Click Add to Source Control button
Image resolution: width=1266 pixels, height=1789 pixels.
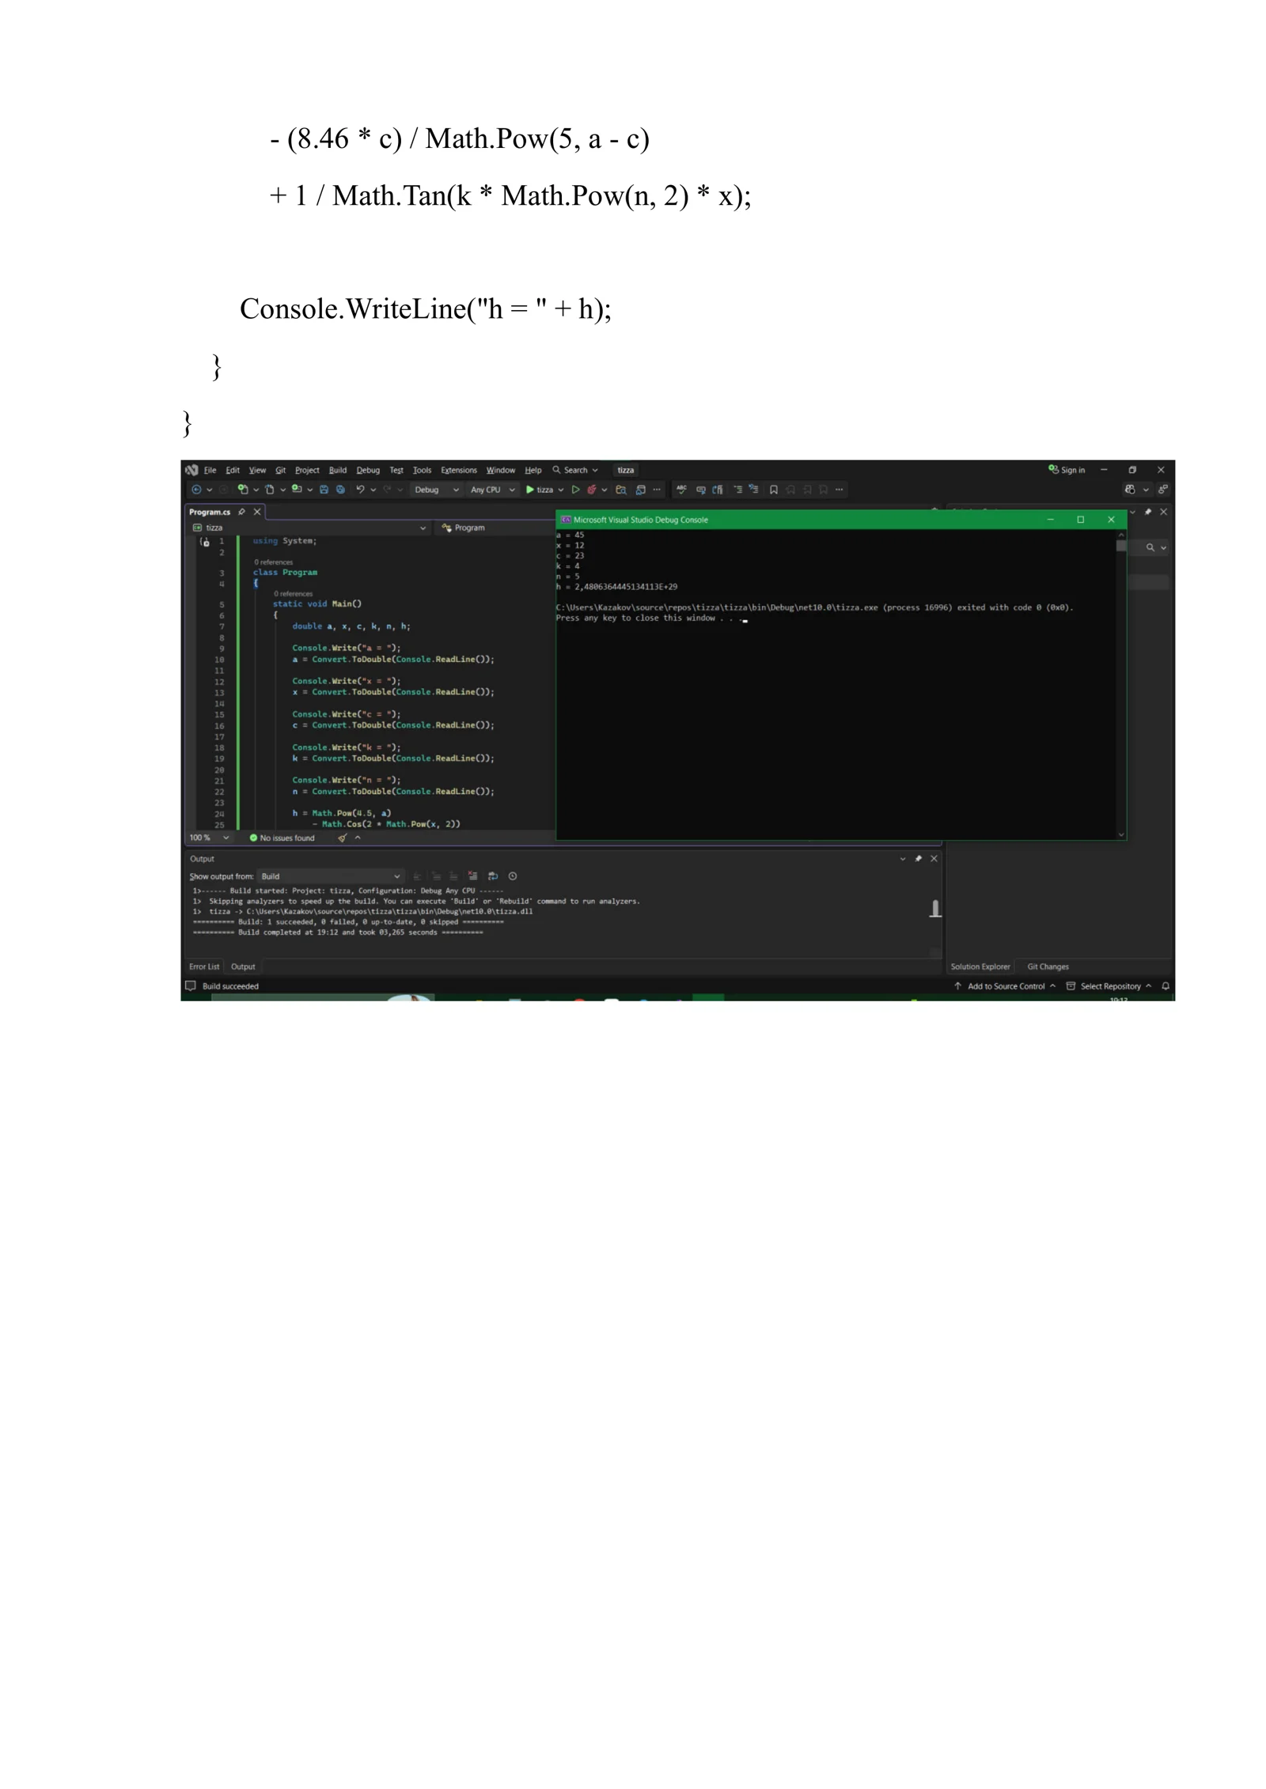(x=1005, y=986)
